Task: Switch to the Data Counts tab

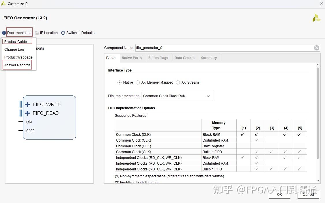Action: (x=185, y=58)
